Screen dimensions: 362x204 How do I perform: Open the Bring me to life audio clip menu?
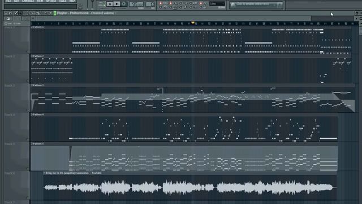(44, 173)
